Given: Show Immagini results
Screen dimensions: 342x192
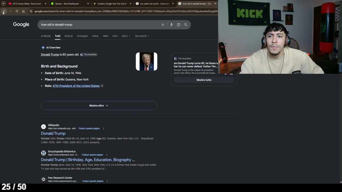Looking at the screenshot, I should click(82, 36).
